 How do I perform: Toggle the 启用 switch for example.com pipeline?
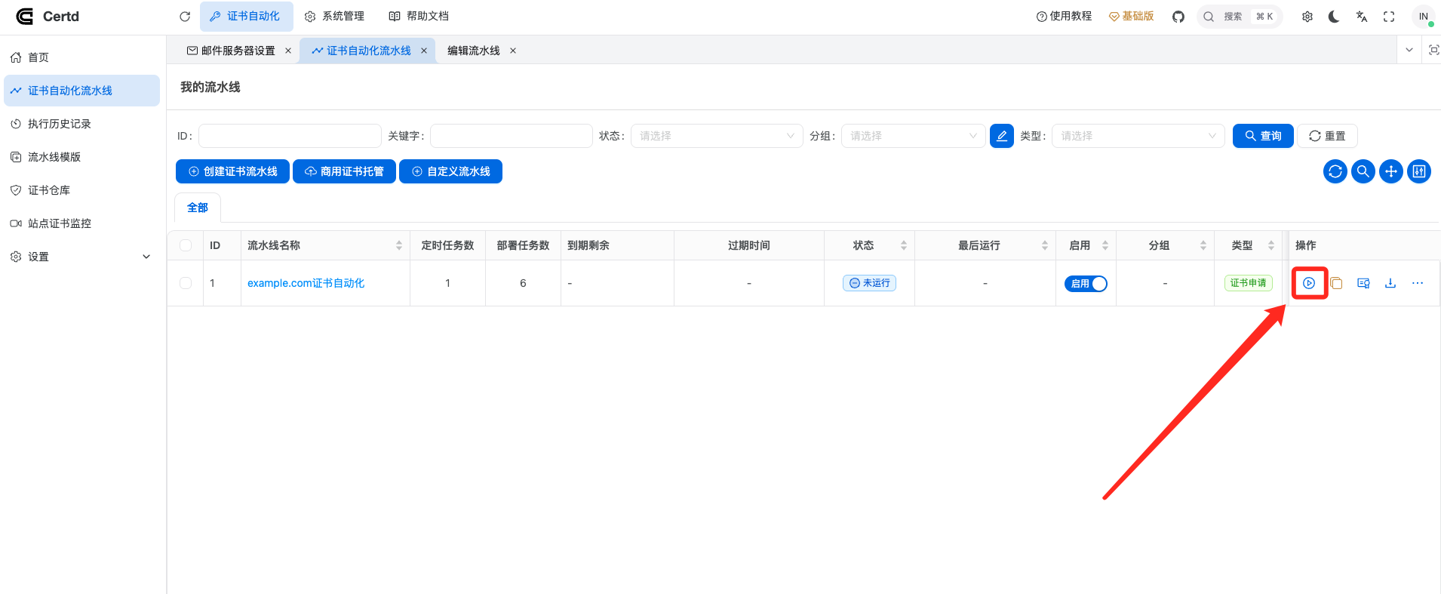tap(1086, 284)
